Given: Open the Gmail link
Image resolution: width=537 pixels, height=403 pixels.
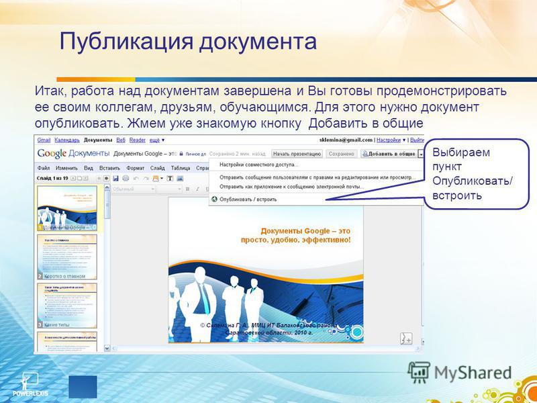Looking at the screenshot, I should coord(44,140).
